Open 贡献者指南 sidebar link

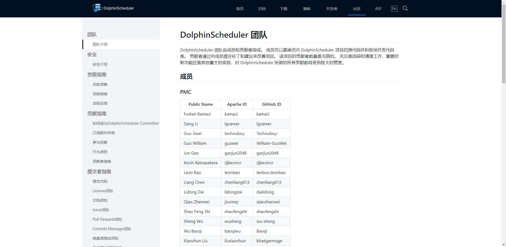point(102,161)
